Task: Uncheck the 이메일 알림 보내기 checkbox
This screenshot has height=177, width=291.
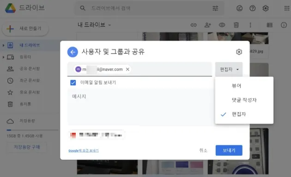Action: tap(73, 83)
